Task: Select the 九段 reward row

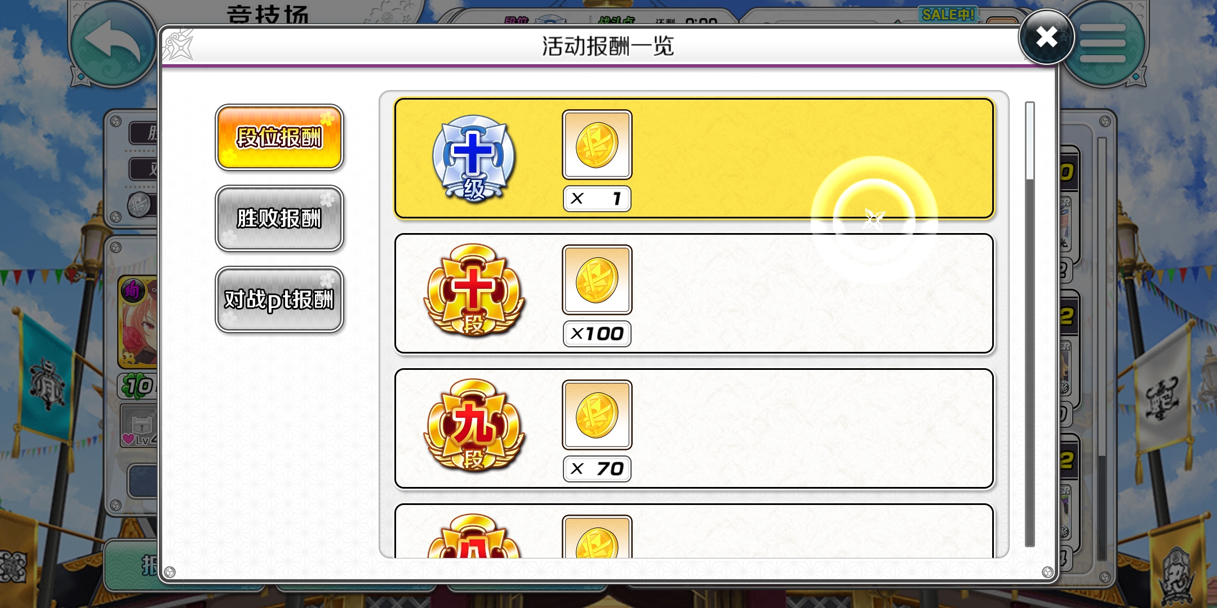Action: pos(694,429)
